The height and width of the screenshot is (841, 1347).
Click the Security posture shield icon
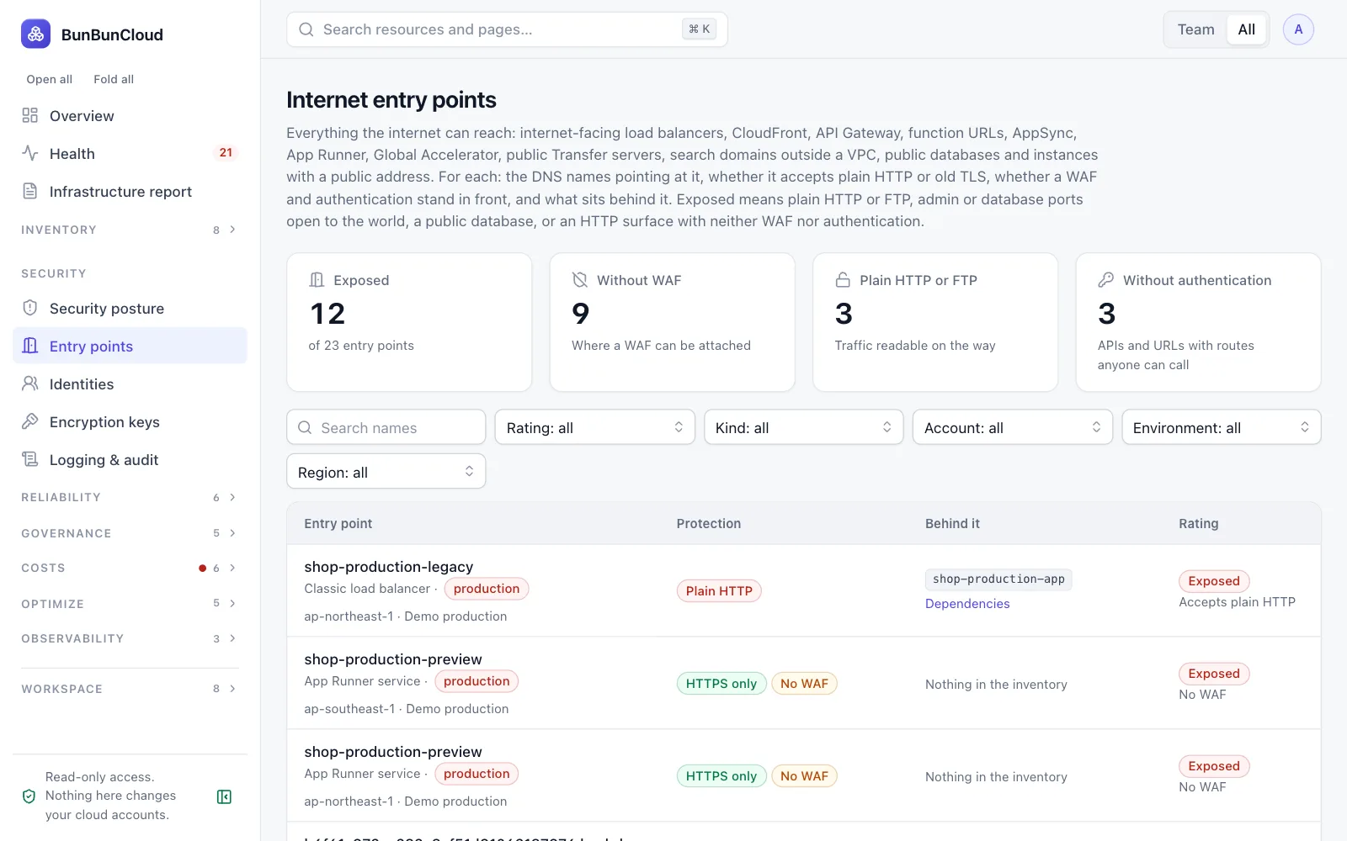coord(30,308)
